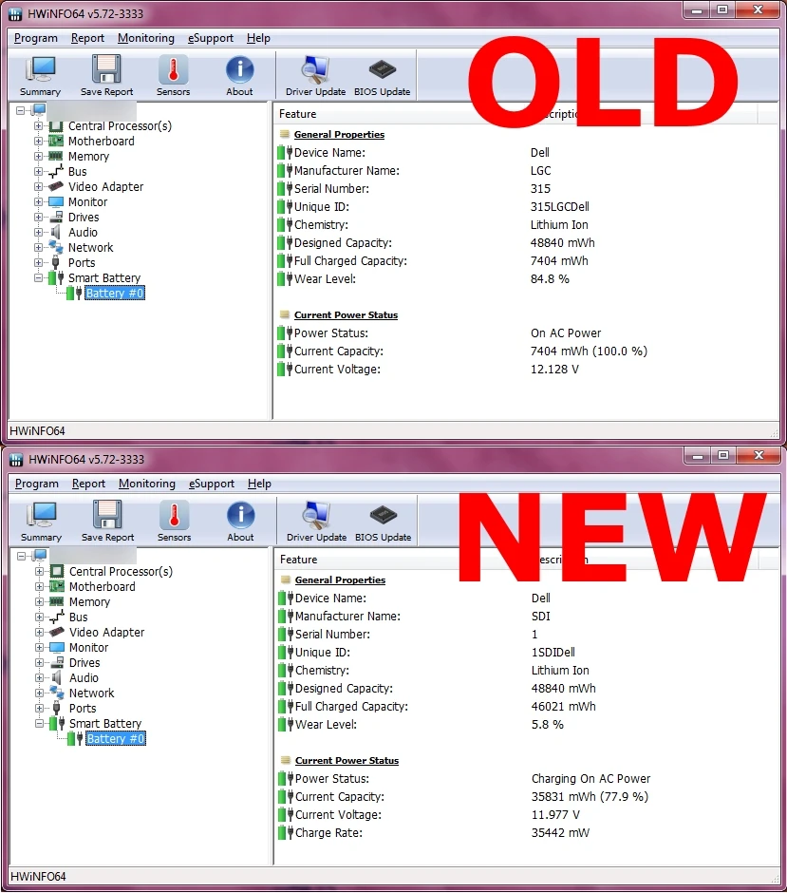Screen dimensions: 787x893
Task: Select Full Charged Capacity 46021 mWh row
Action: tap(528, 706)
